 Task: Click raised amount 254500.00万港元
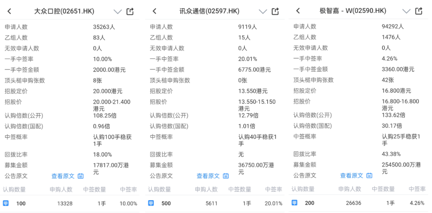(x=401, y=168)
